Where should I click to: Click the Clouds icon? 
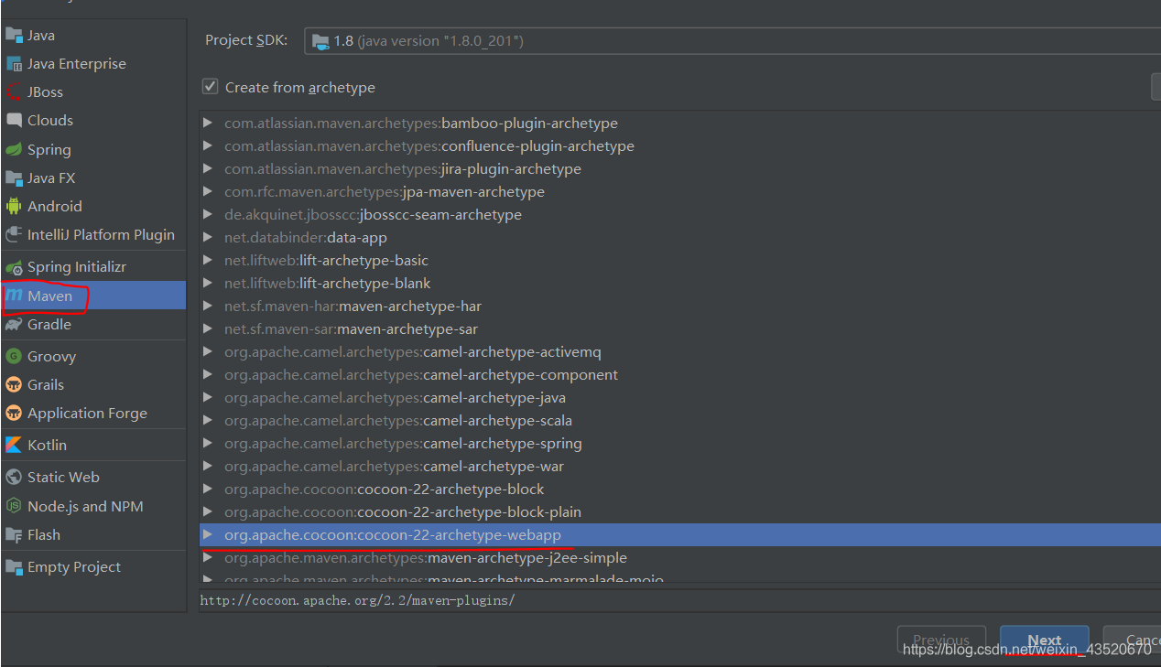(14, 121)
